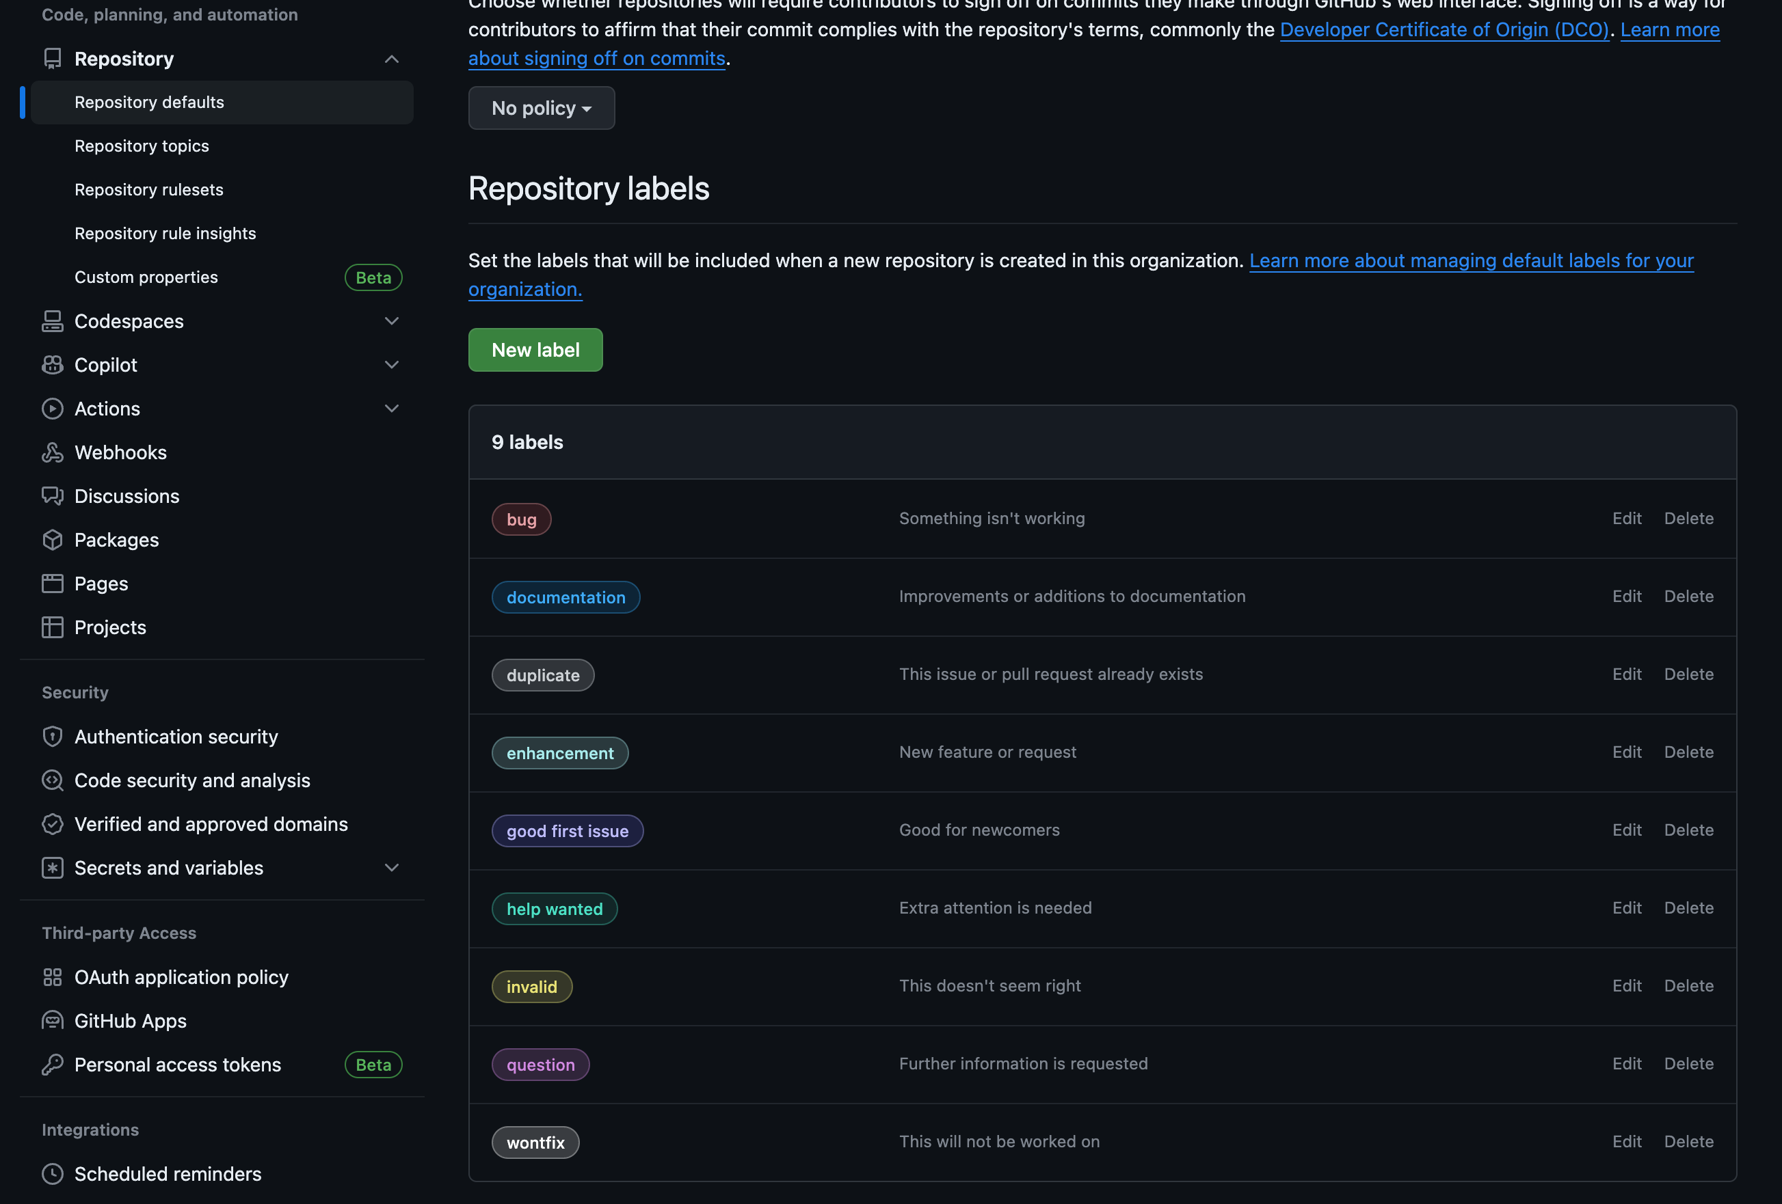Click the Copilot icon in sidebar
Screen dimensions: 1782x1204
tap(52, 366)
